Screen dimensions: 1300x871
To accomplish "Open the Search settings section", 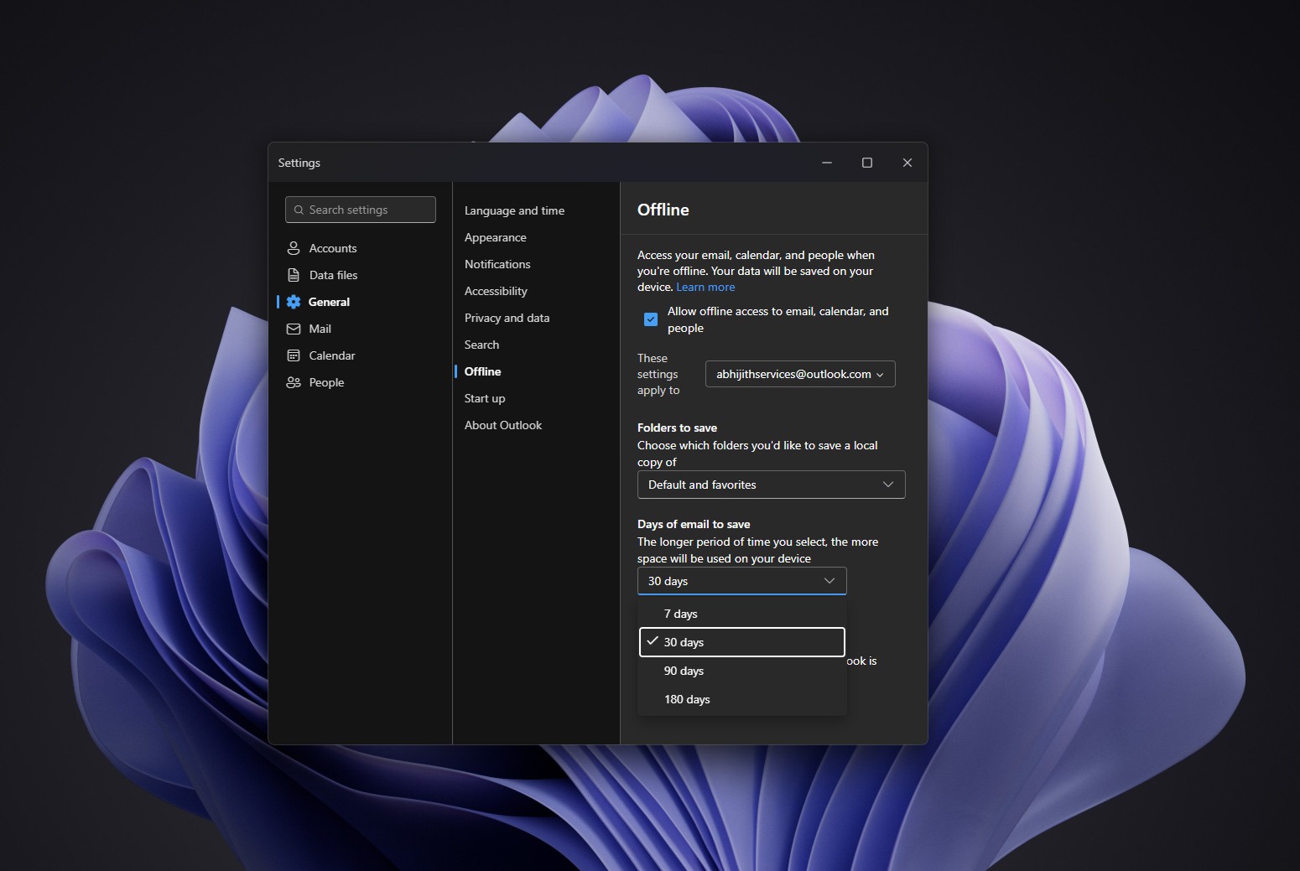I will (x=481, y=345).
